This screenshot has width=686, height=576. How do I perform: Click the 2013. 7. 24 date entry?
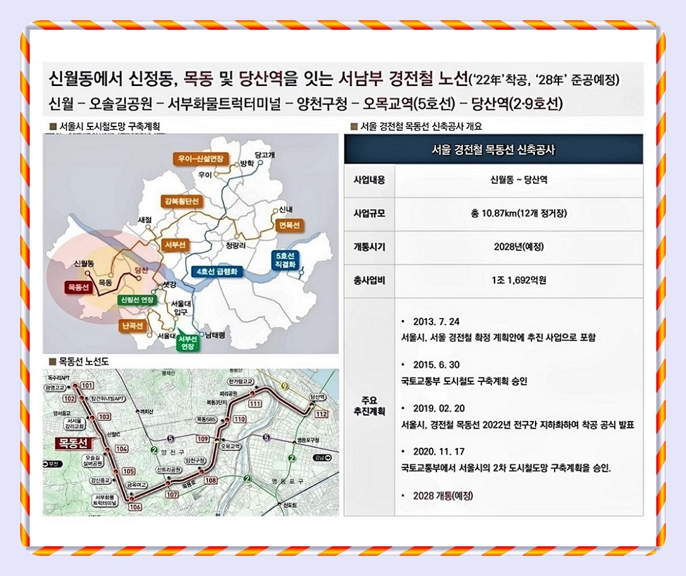(x=436, y=321)
